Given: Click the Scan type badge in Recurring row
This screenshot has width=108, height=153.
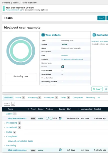Looking at the screenshot, I should point(33,150).
